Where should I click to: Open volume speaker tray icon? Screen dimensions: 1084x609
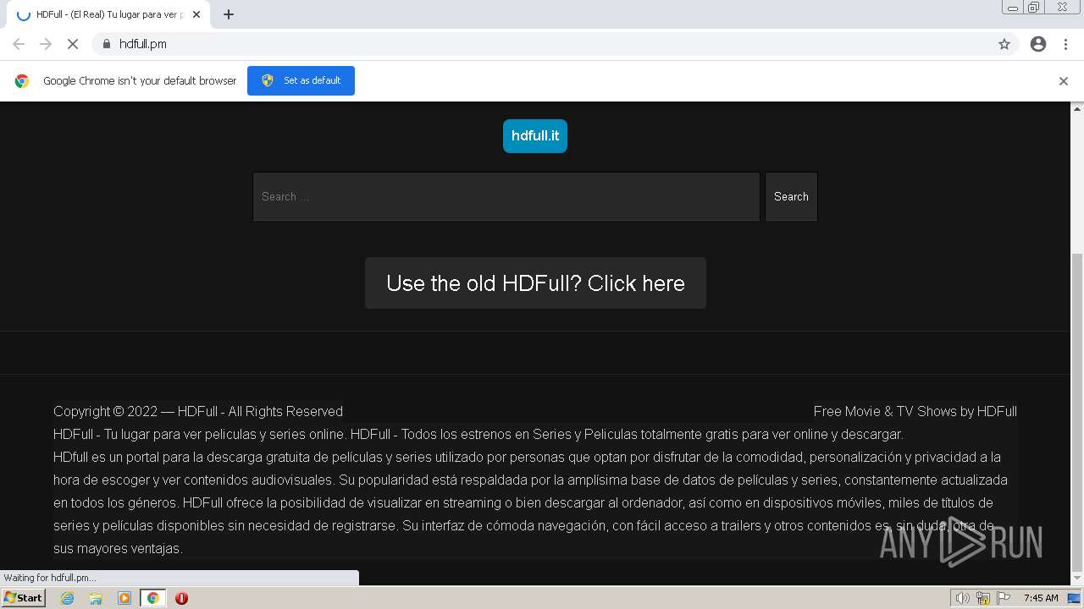click(x=962, y=598)
